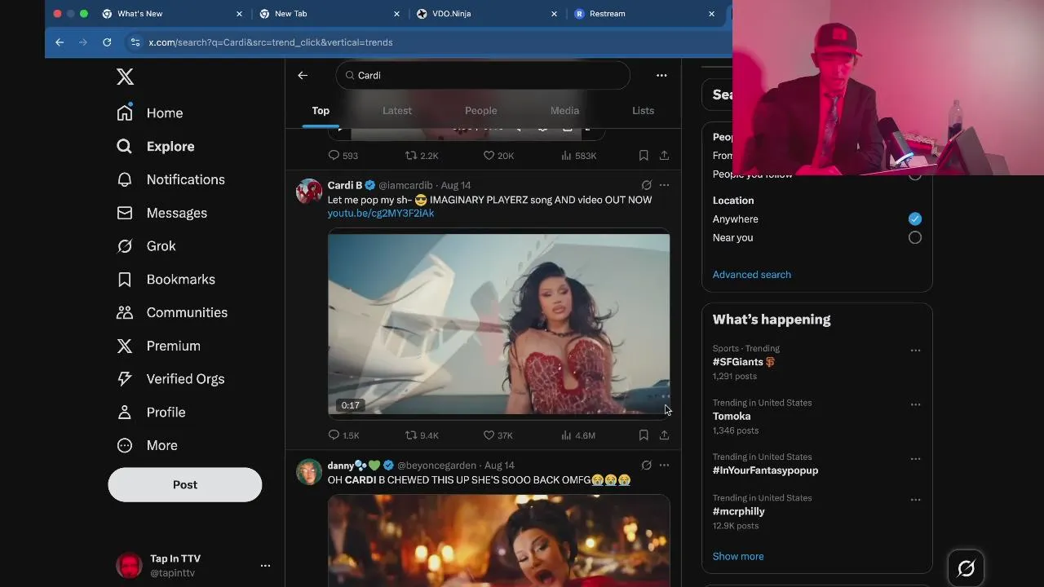Screen dimensions: 1044x587
Task: Click the X logo in sidebar
Action: pos(125,77)
